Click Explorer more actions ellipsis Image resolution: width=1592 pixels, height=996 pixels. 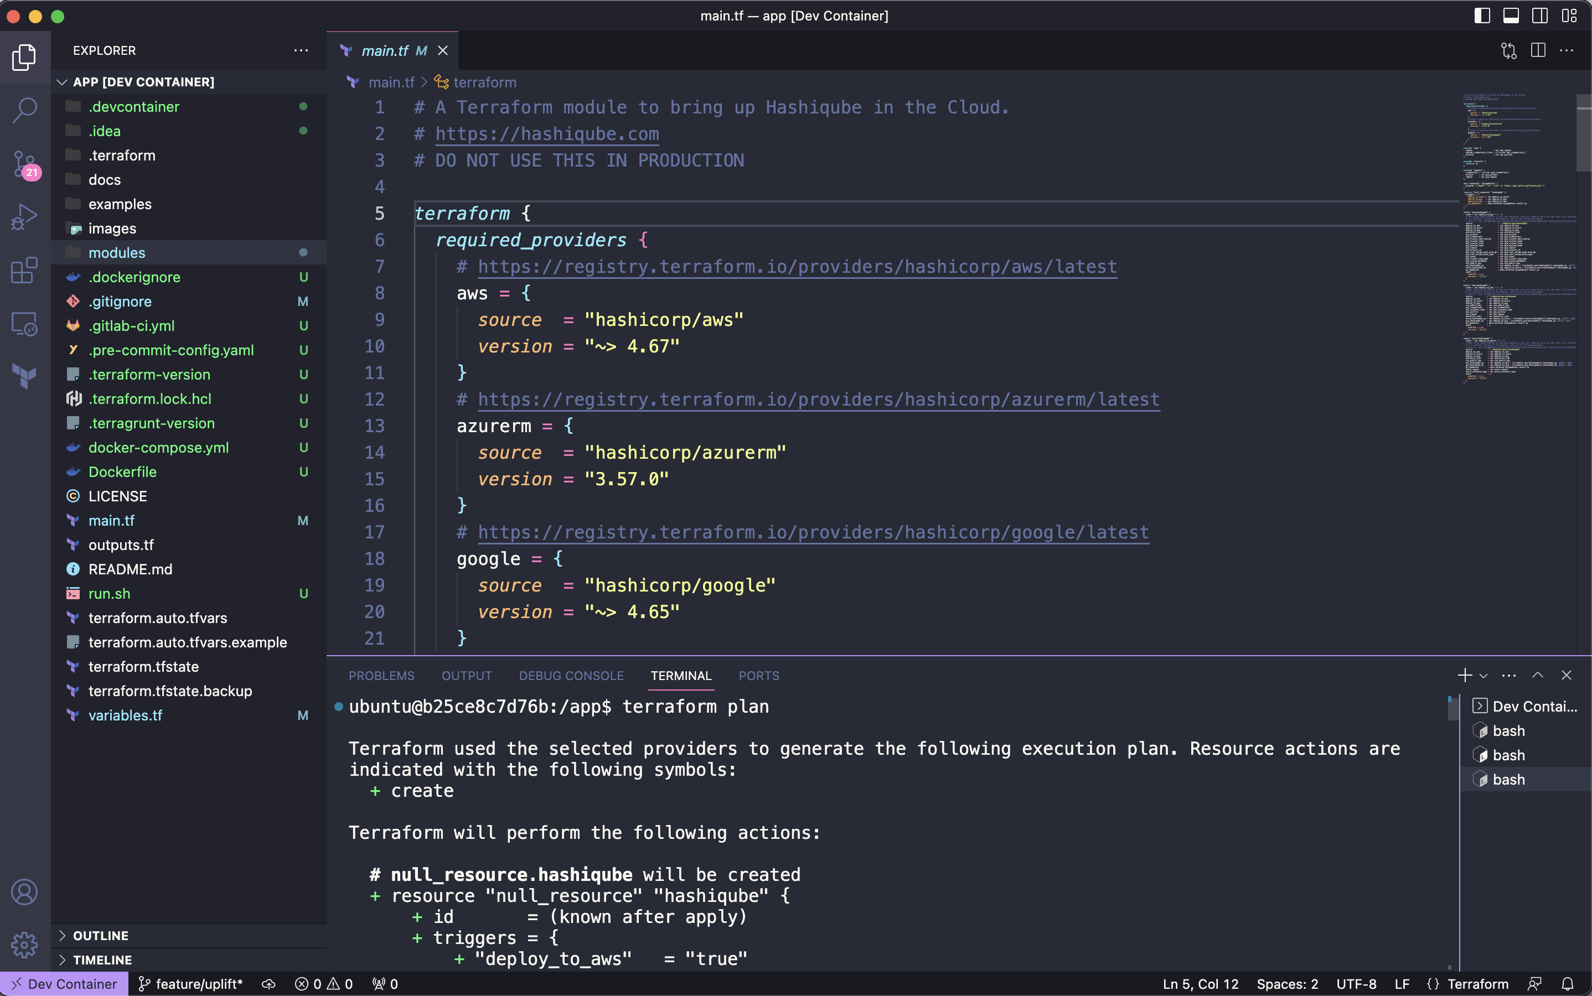click(301, 51)
